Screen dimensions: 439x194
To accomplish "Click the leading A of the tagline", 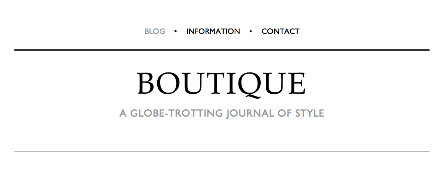I will (x=123, y=113).
